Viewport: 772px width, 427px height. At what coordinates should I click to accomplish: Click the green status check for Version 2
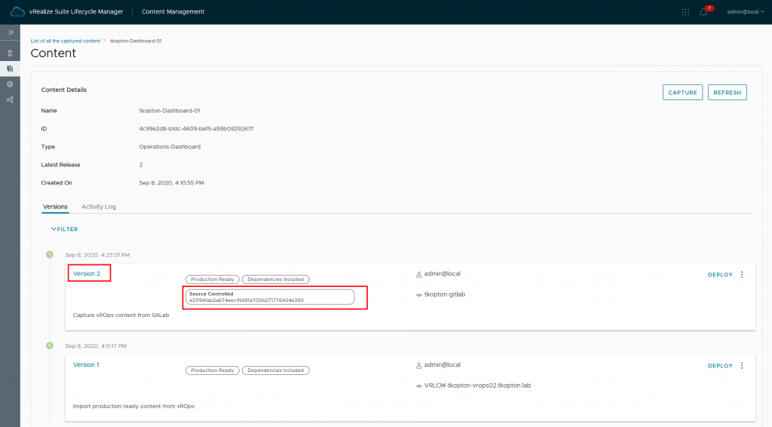pos(50,255)
